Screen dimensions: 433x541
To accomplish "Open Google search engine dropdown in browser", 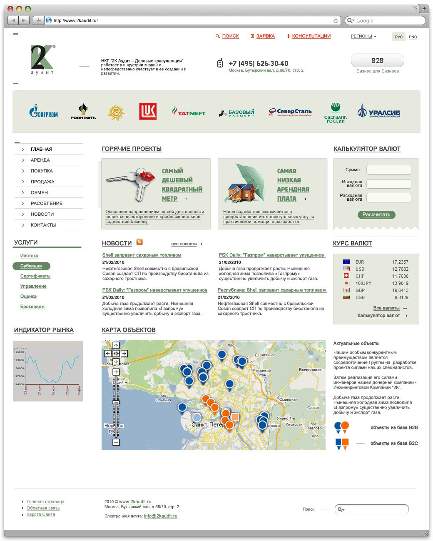I will [351, 20].
